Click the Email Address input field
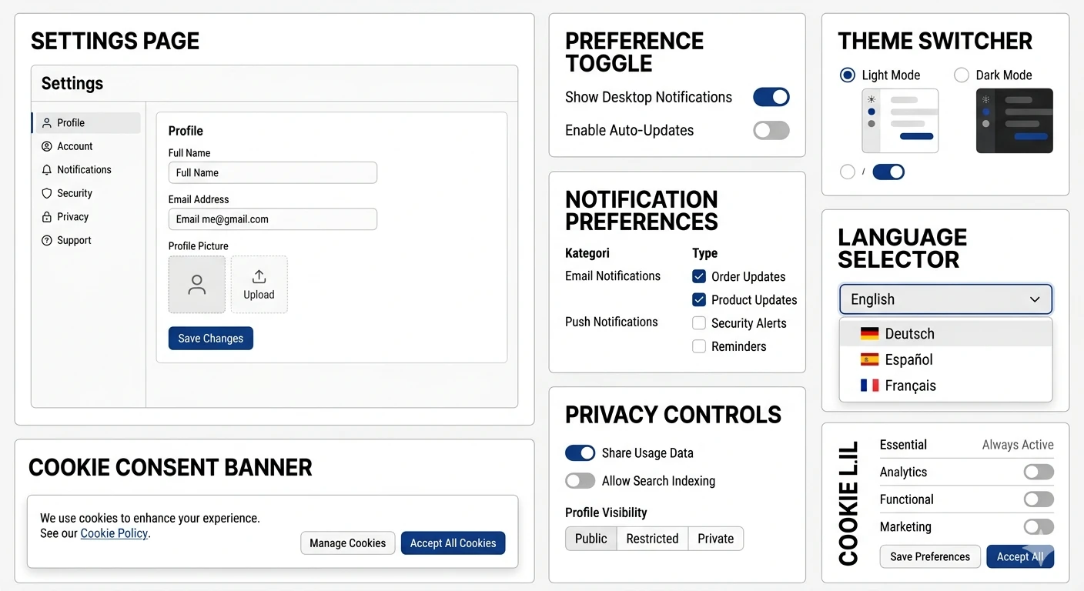 [273, 219]
